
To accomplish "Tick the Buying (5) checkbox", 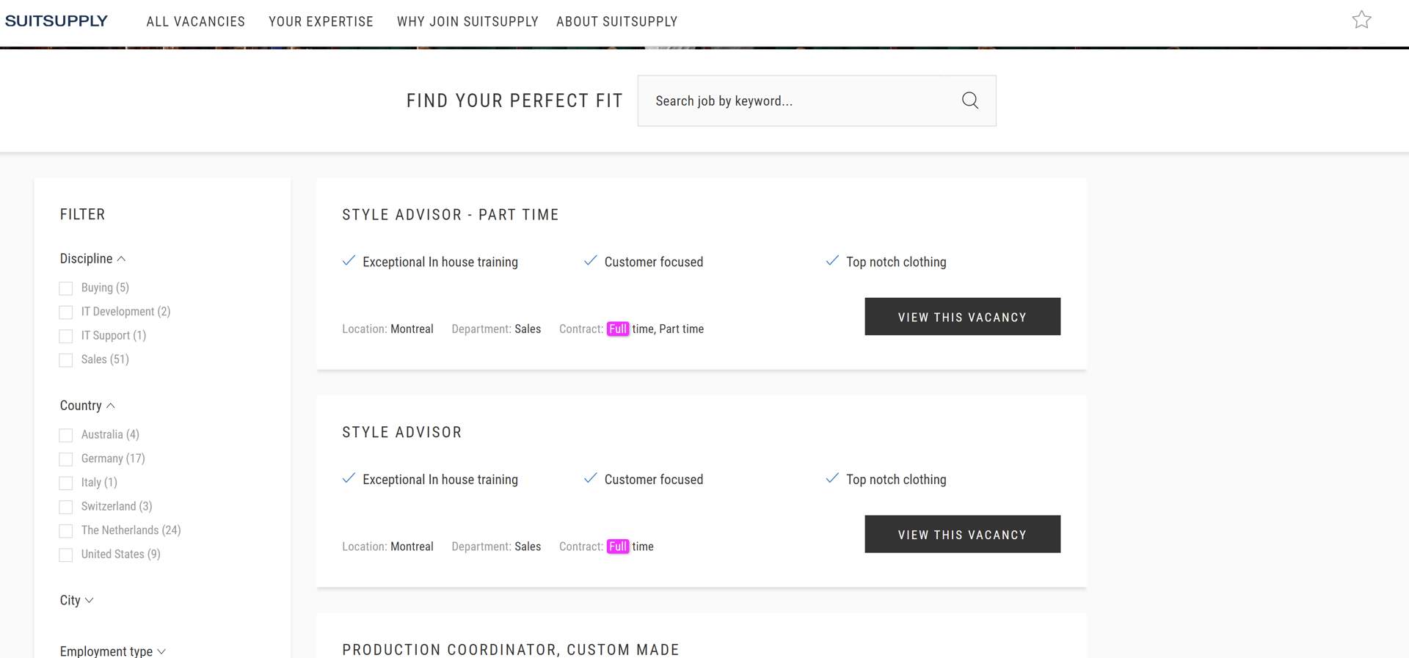I will coord(66,288).
